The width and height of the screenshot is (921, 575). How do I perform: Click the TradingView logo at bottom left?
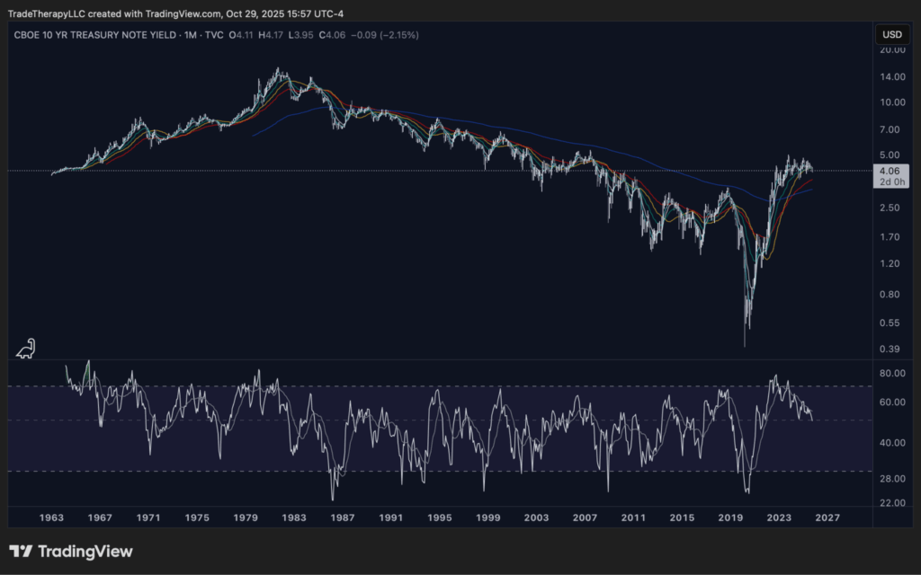pos(70,551)
